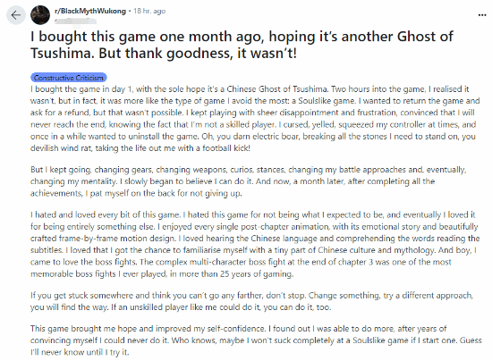Click the line beginning 'I bought the game in day 1'
Screen dimensions: 492x361
pos(250,89)
